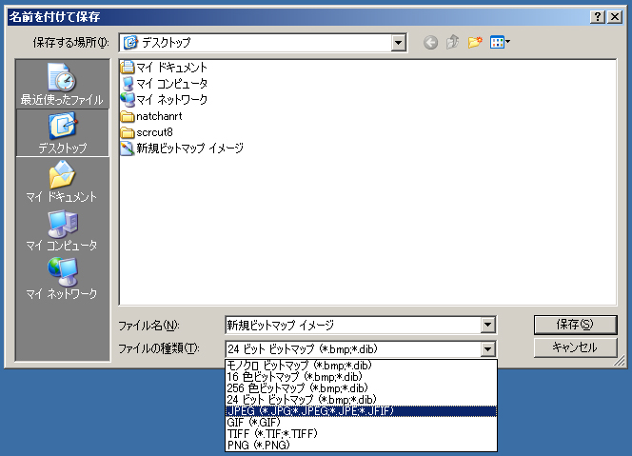This screenshot has width=632, height=456.
Task: Expand the ファイル名 dropdown arrow
Action: click(487, 326)
